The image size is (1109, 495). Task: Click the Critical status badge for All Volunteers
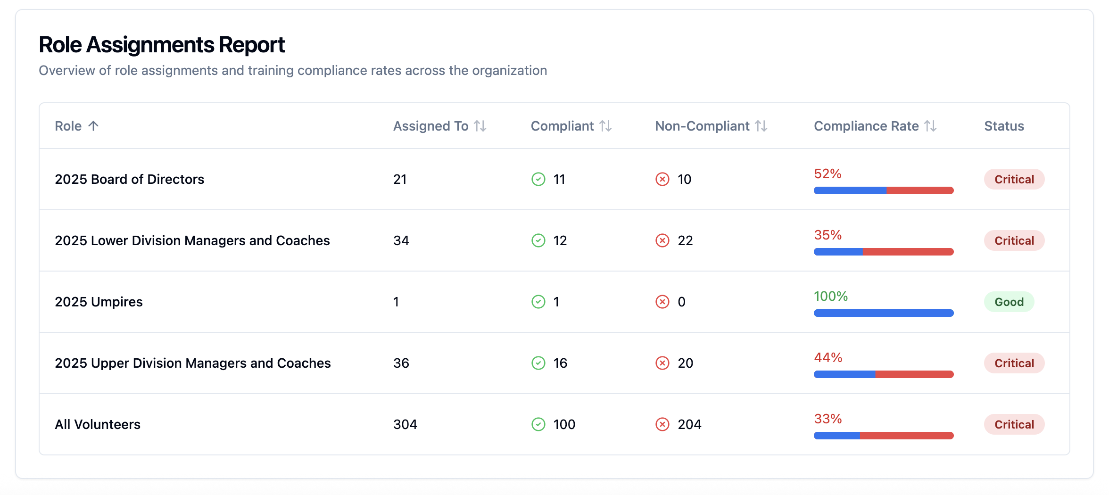[x=1014, y=424]
